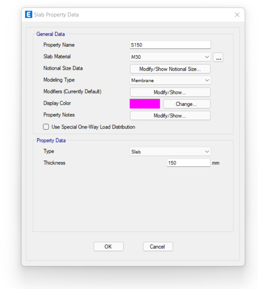Click the Property Name label

(59, 45)
